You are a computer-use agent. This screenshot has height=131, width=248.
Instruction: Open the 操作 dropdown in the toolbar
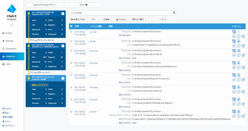pos(95,19)
